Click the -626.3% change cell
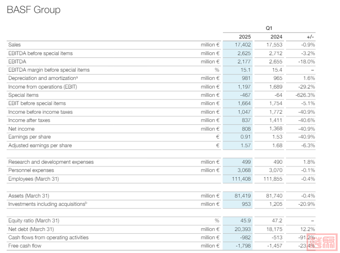 tap(305, 95)
